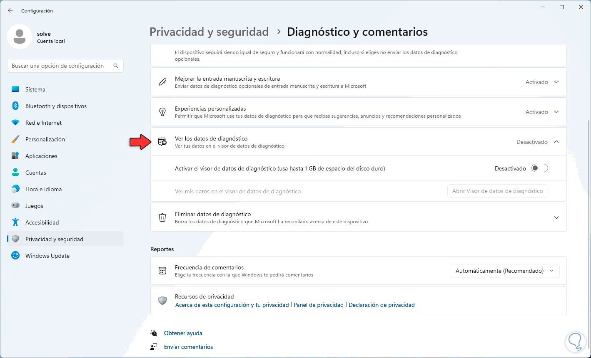
Task: Click the back arrow icon in title bar
Action: (10, 10)
